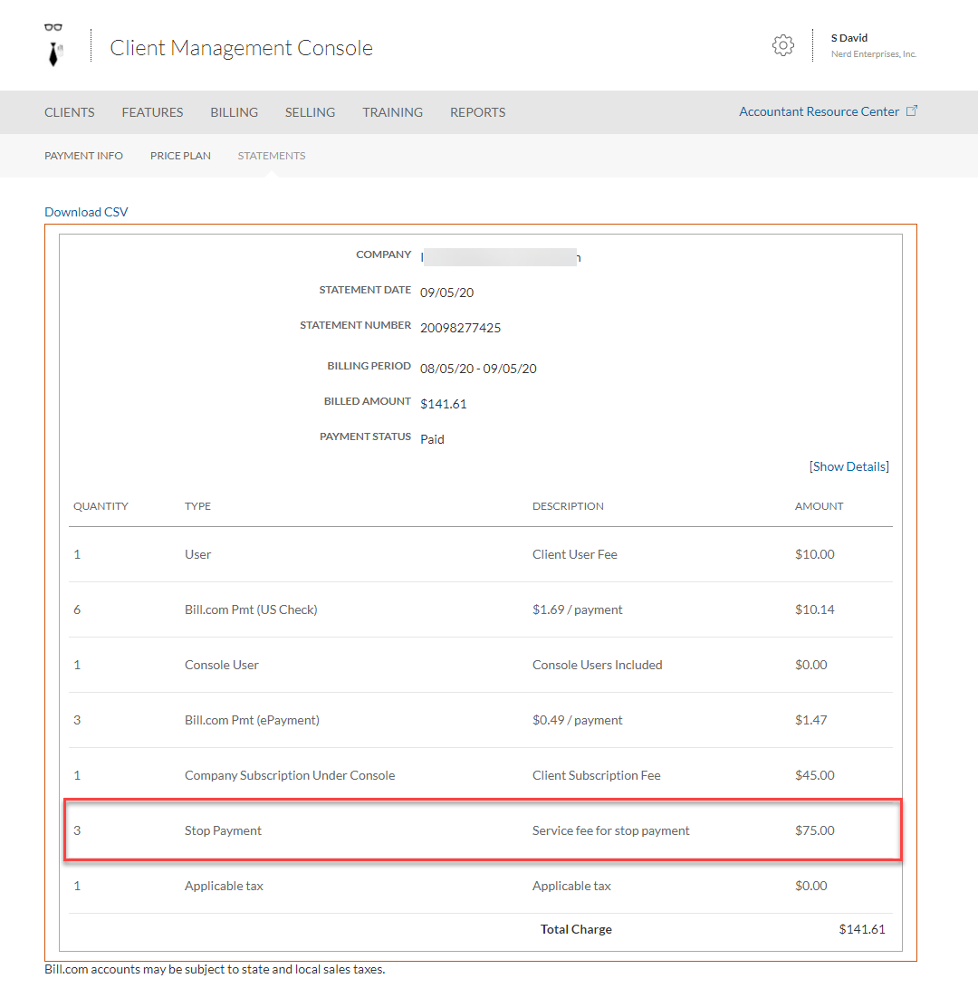Select the Statements tab

pos(272,156)
